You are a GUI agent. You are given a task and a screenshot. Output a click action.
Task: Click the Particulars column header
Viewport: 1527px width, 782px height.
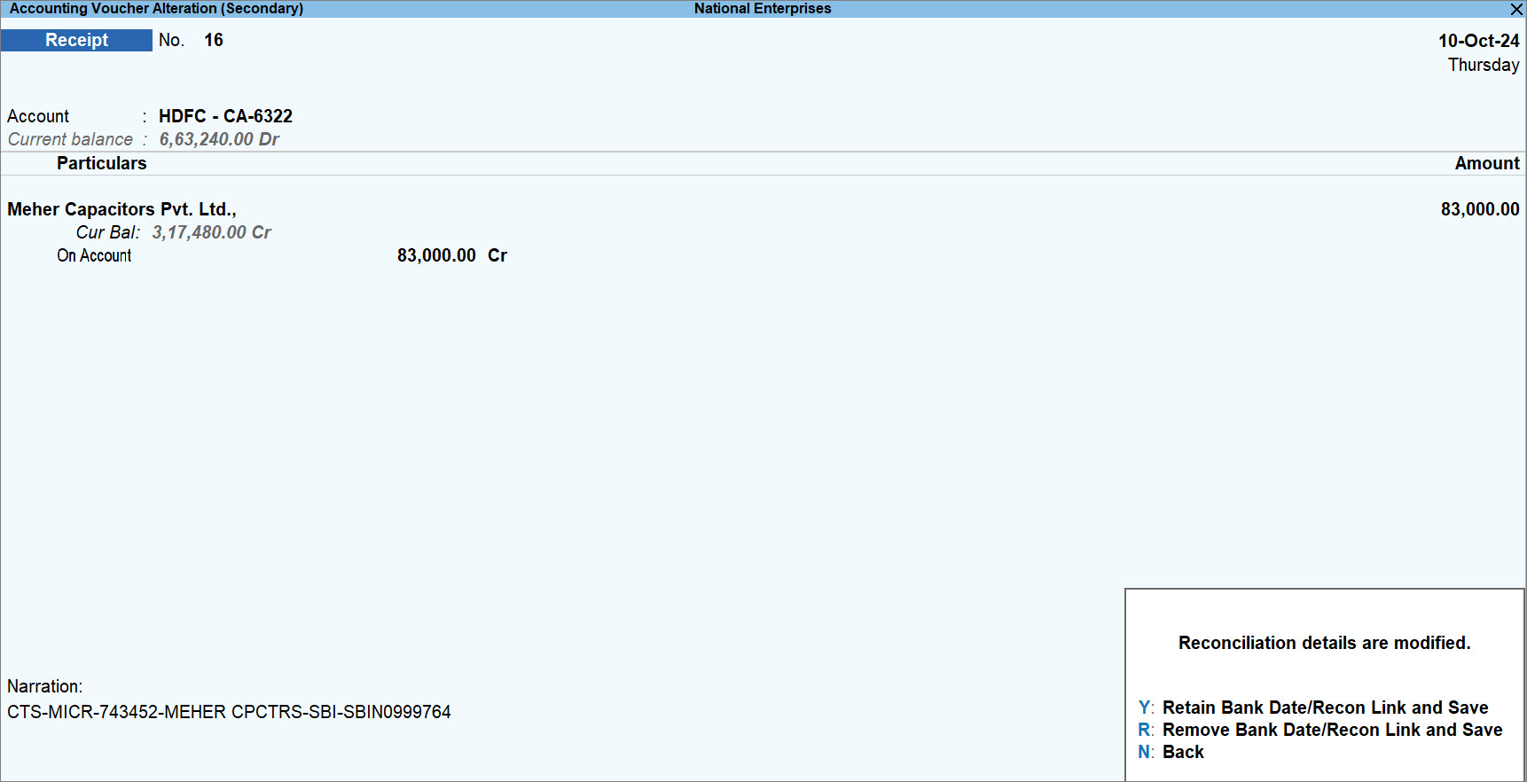(102, 163)
